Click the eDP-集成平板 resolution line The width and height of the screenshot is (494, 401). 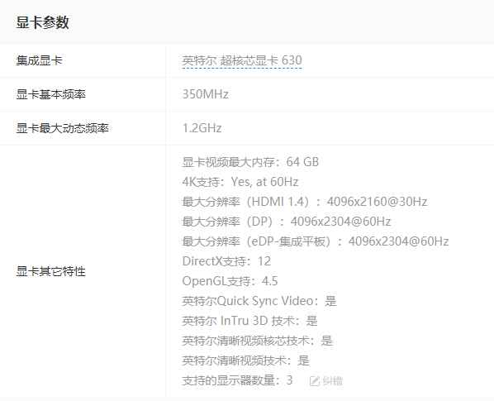pyautogui.click(x=316, y=241)
